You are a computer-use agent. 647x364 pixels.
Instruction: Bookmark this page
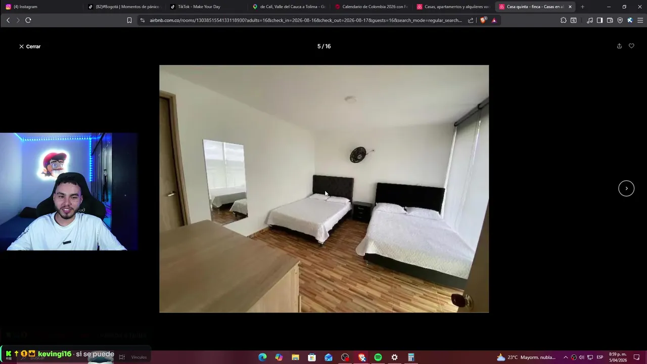click(129, 20)
